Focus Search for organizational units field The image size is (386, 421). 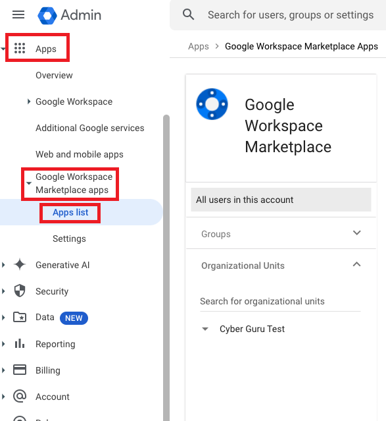click(x=280, y=302)
